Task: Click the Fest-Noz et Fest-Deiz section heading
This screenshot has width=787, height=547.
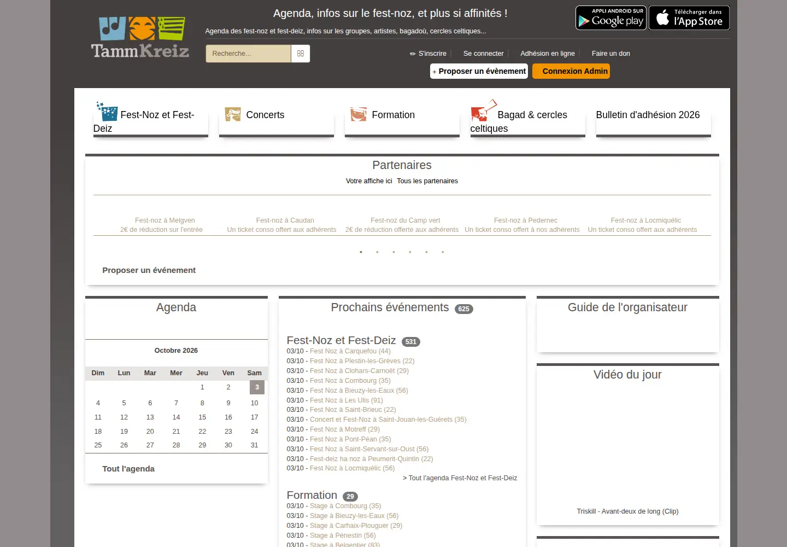Action: [341, 340]
